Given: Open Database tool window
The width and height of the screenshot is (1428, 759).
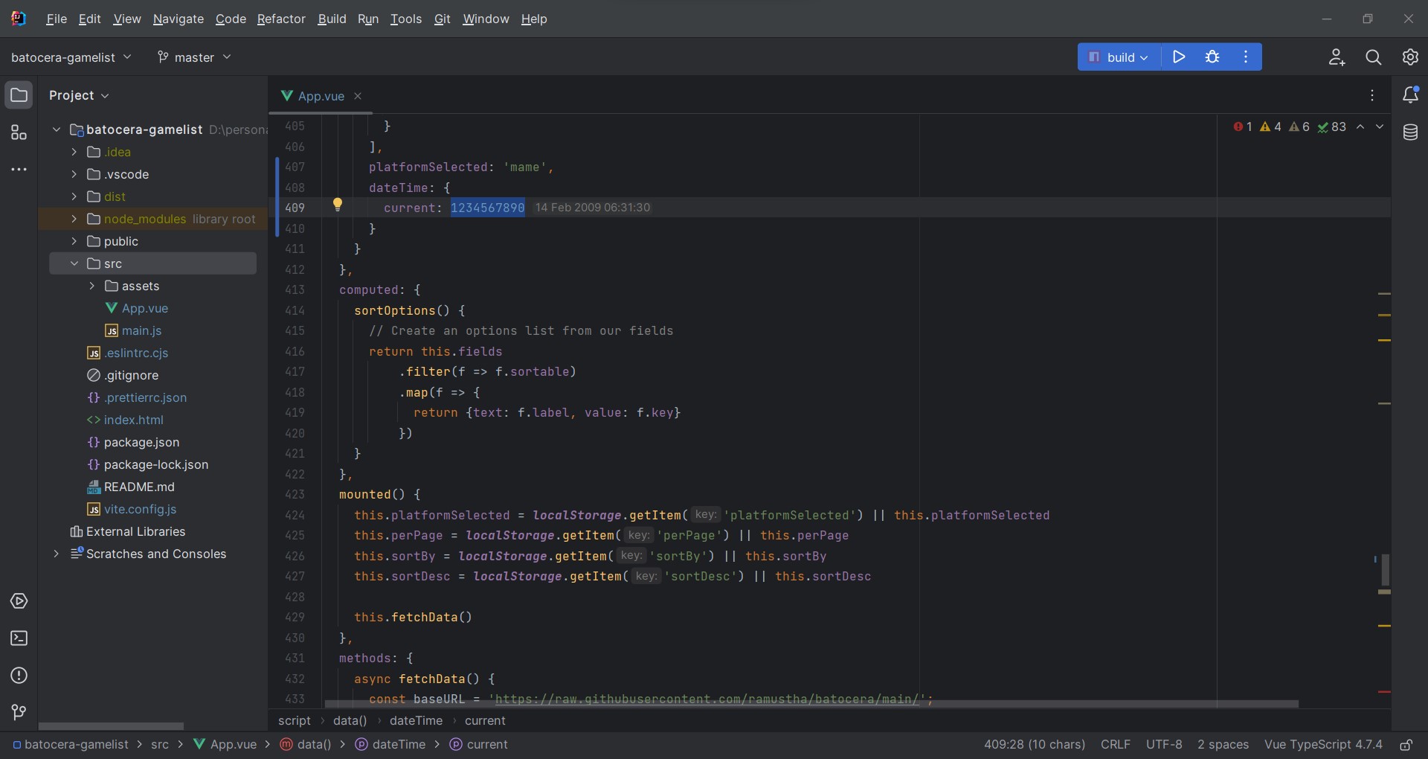Looking at the screenshot, I should point(1410,132).
